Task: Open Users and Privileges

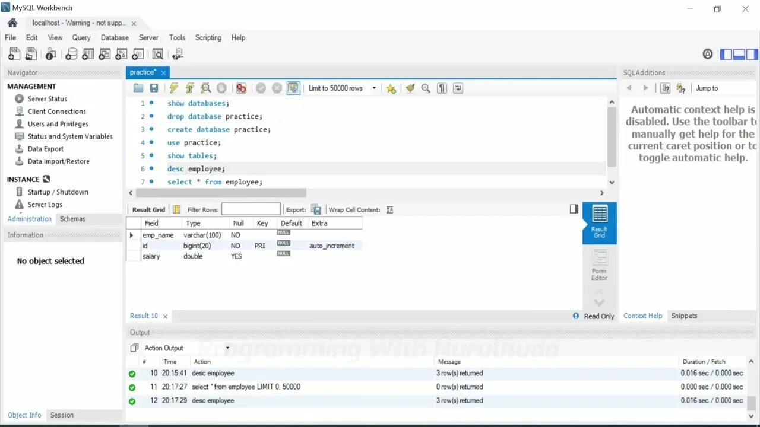Action: coord(58,124)
